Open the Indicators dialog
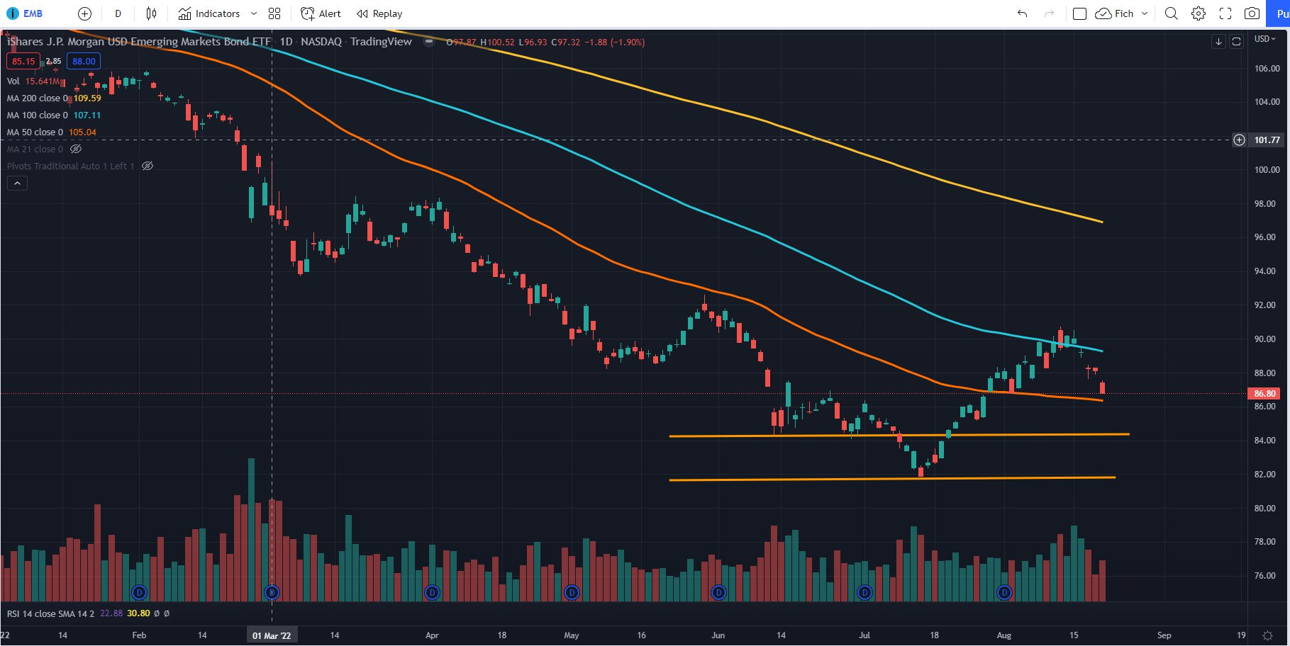The width and height of the screenshot is (1290, 646). coord(209,13)
